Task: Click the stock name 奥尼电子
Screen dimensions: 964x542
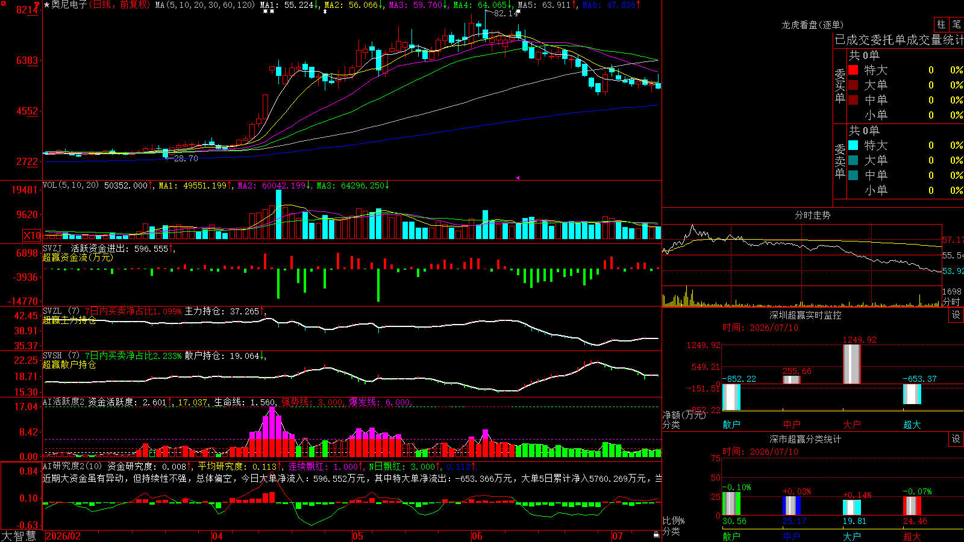Action: [x=69, y=5]
